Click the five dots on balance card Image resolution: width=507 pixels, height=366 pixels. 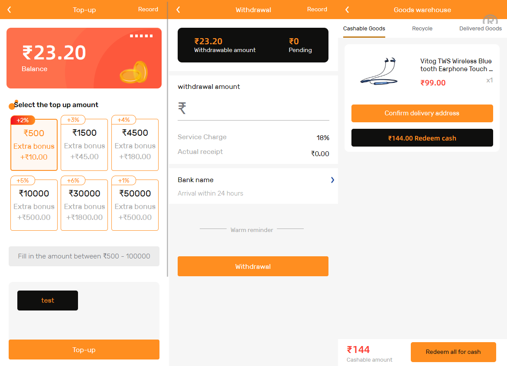point(141,36)
